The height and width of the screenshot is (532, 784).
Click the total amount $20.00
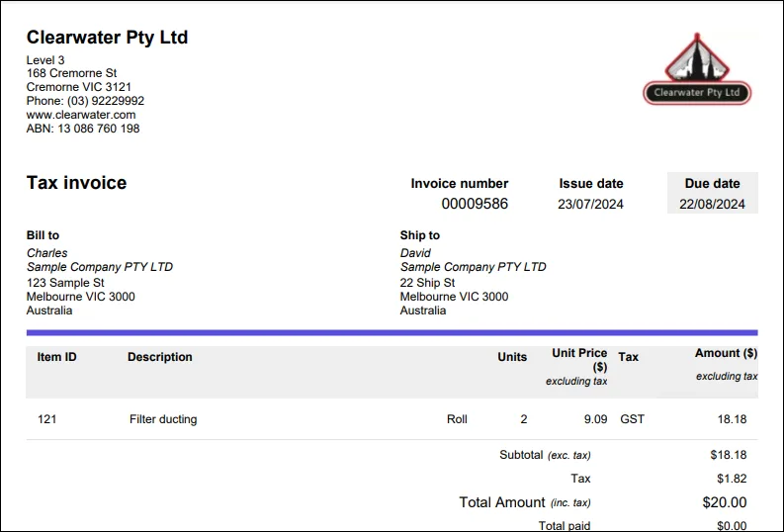(725, 502)
